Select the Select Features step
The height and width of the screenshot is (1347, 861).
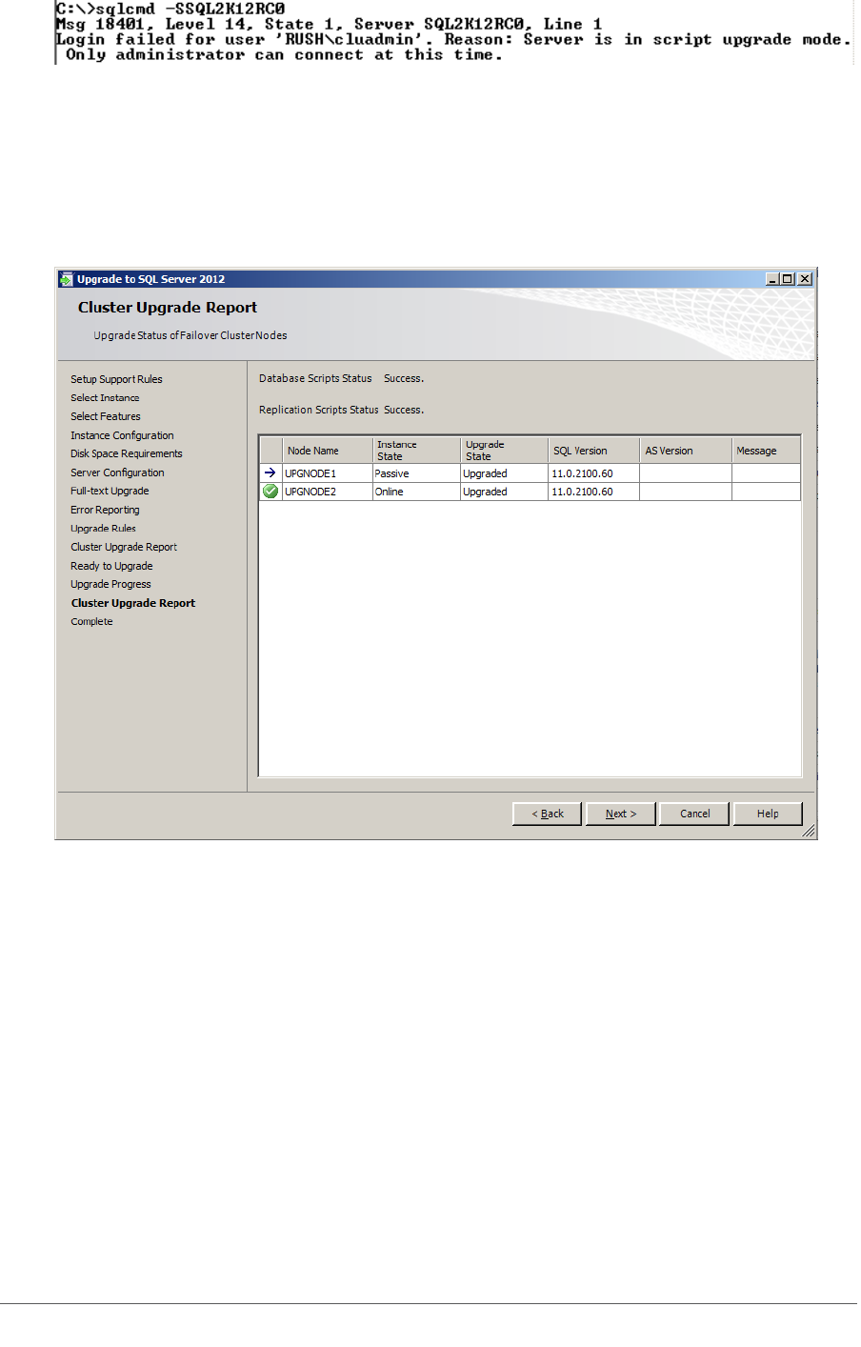[106, 416]
